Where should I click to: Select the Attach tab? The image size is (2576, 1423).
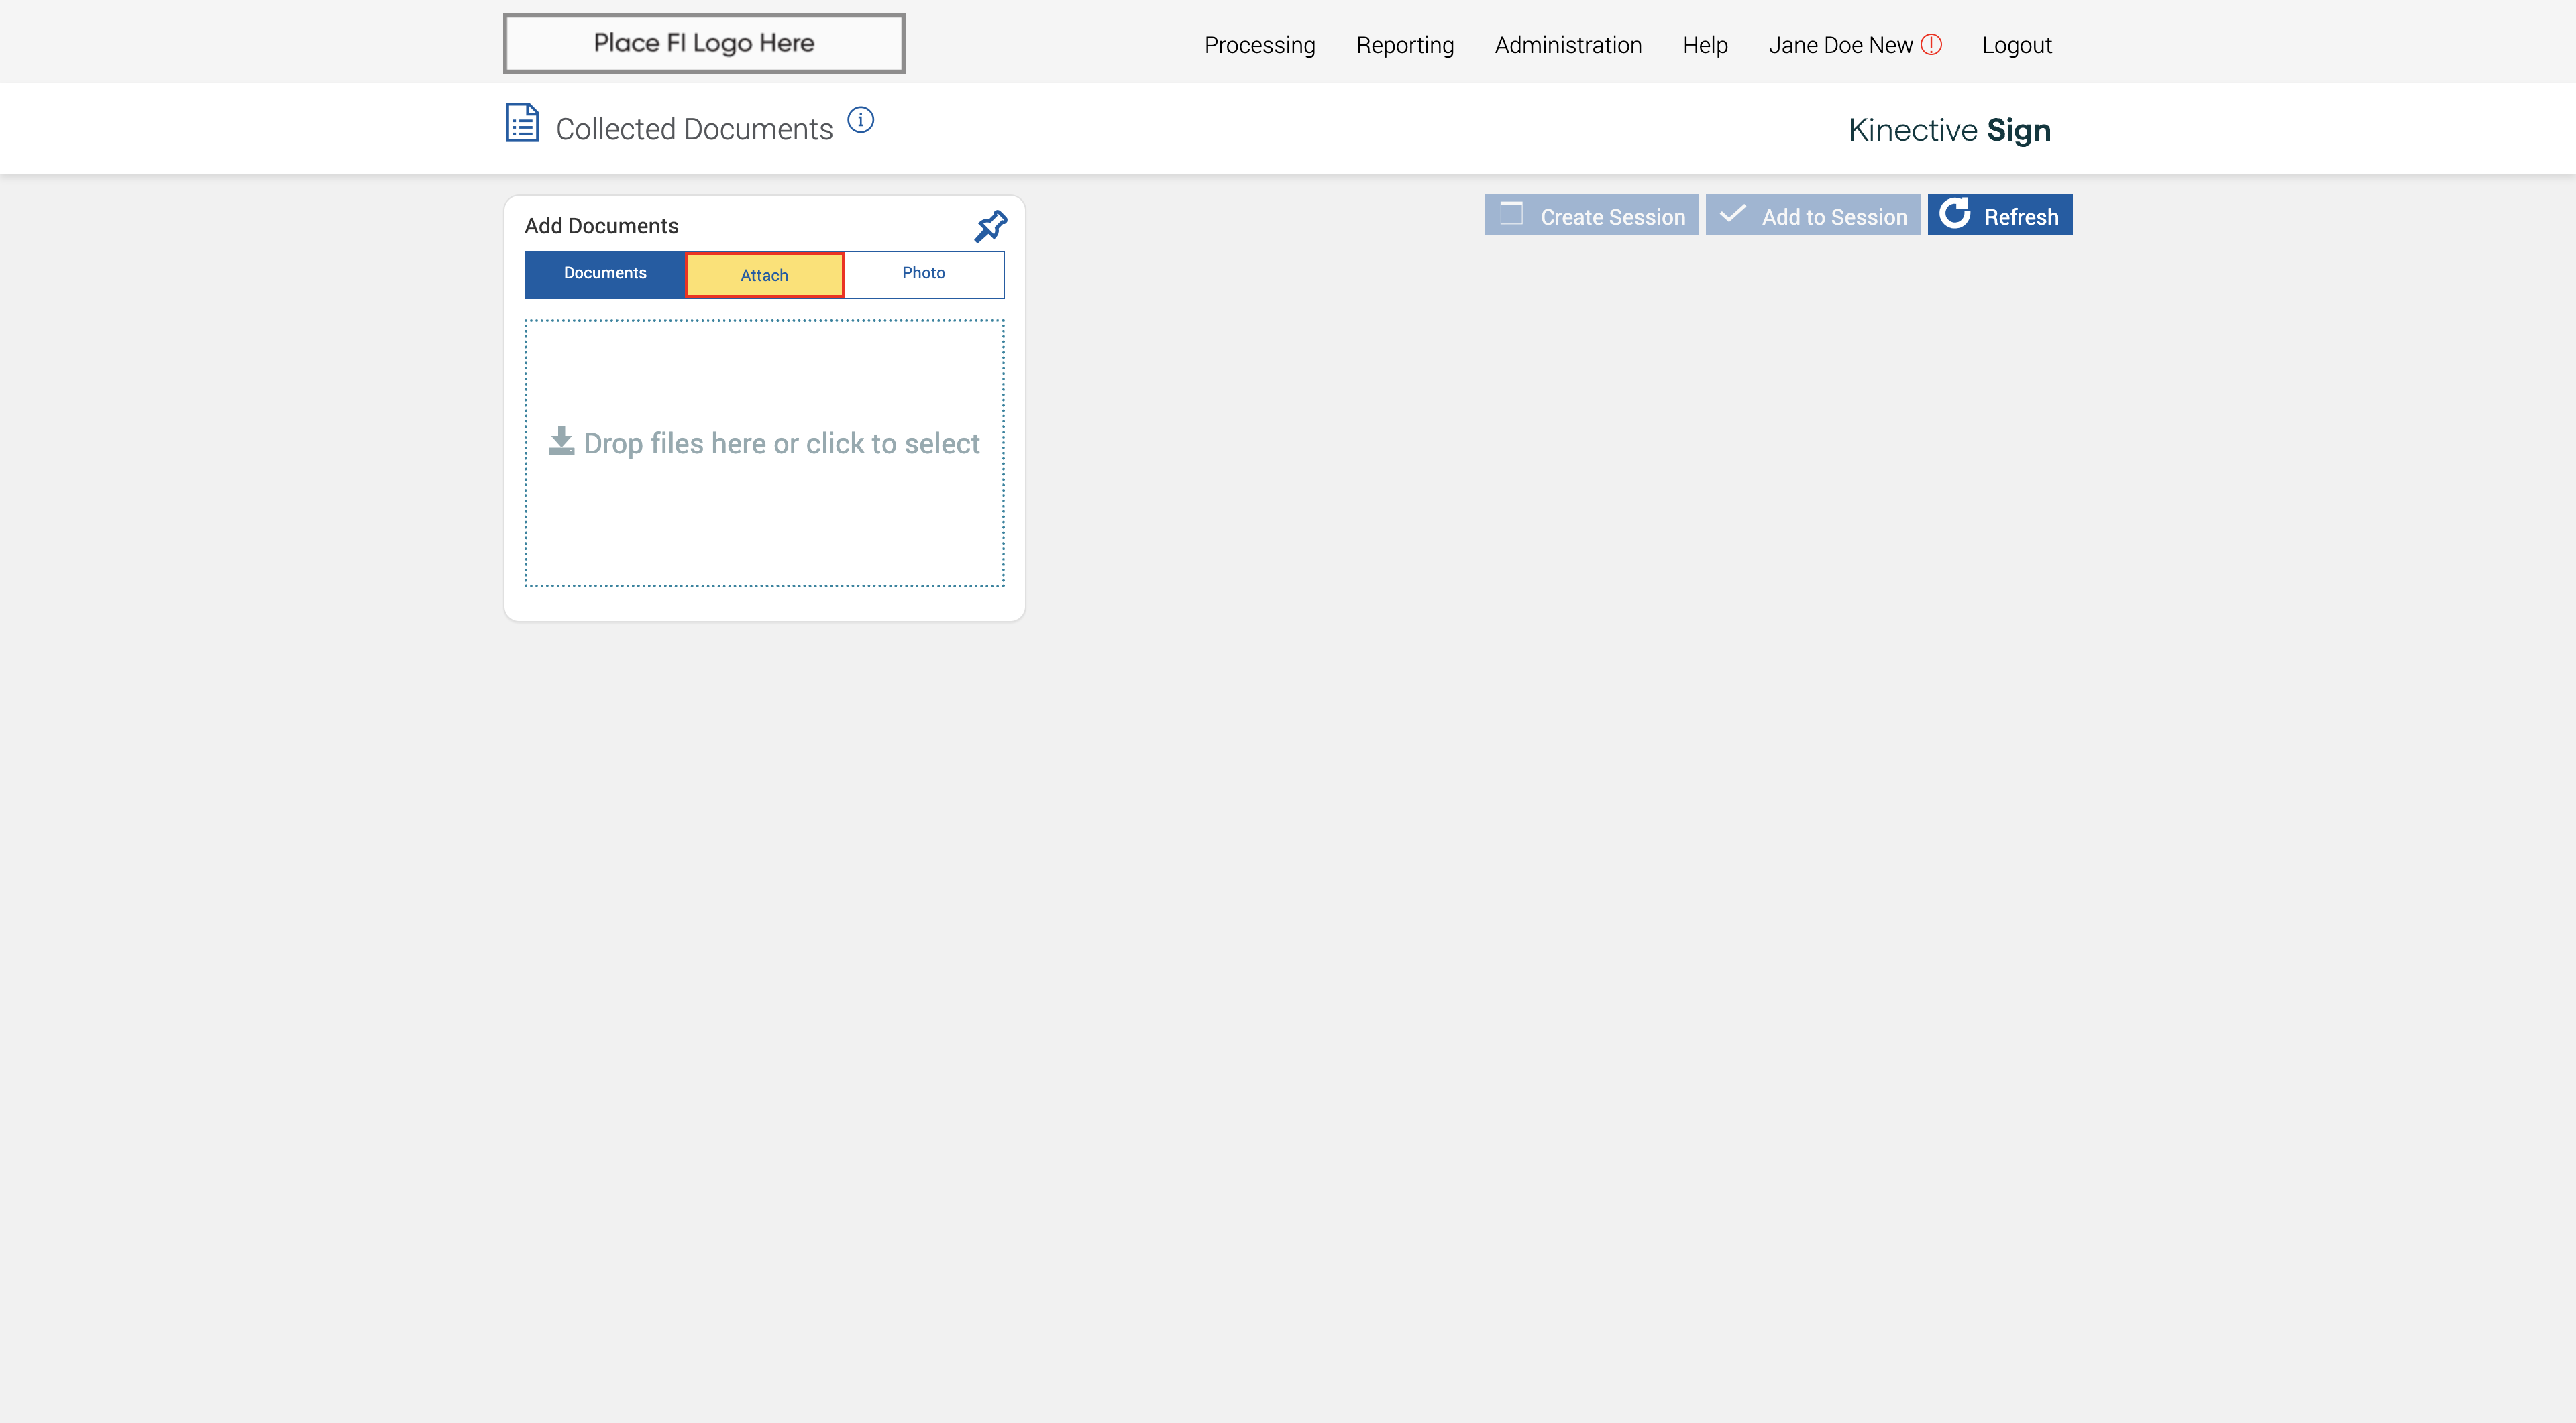tap(764, 275)
